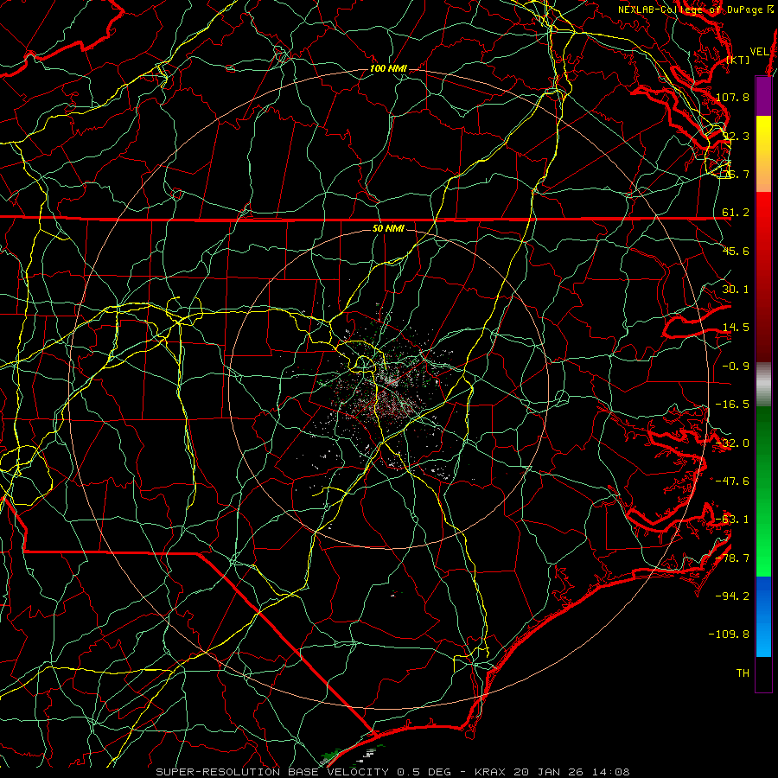Select the 30.1 velocity scale value
Viewport: 778px width, 778px height.
pyautogui.click(x=736, y=290)
